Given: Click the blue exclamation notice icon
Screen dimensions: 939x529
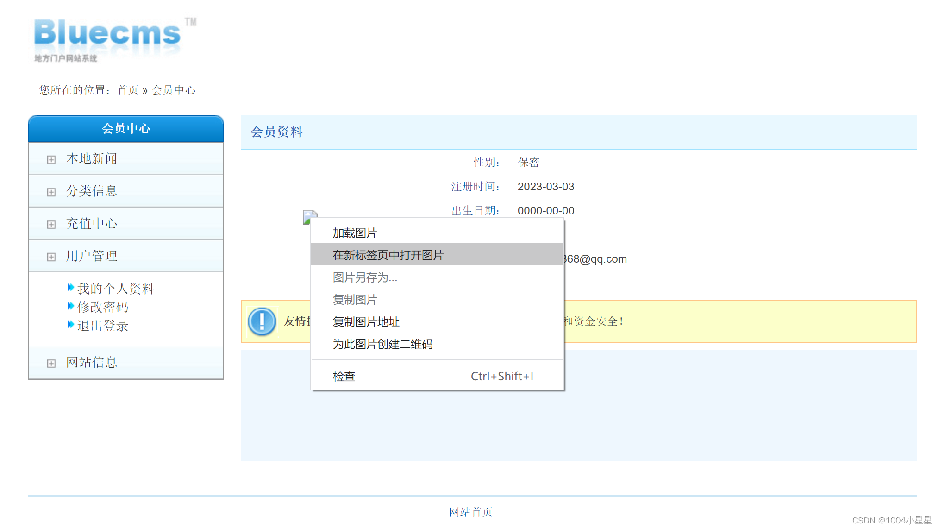Looking at the screenshot, I should [262, 321].
